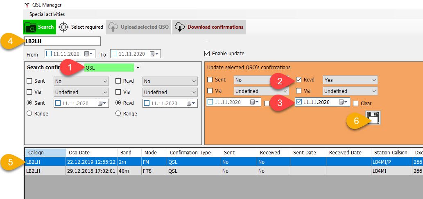Open the update received date calendar dropdown
The image size is (423, 199).
tap(344, 102)
